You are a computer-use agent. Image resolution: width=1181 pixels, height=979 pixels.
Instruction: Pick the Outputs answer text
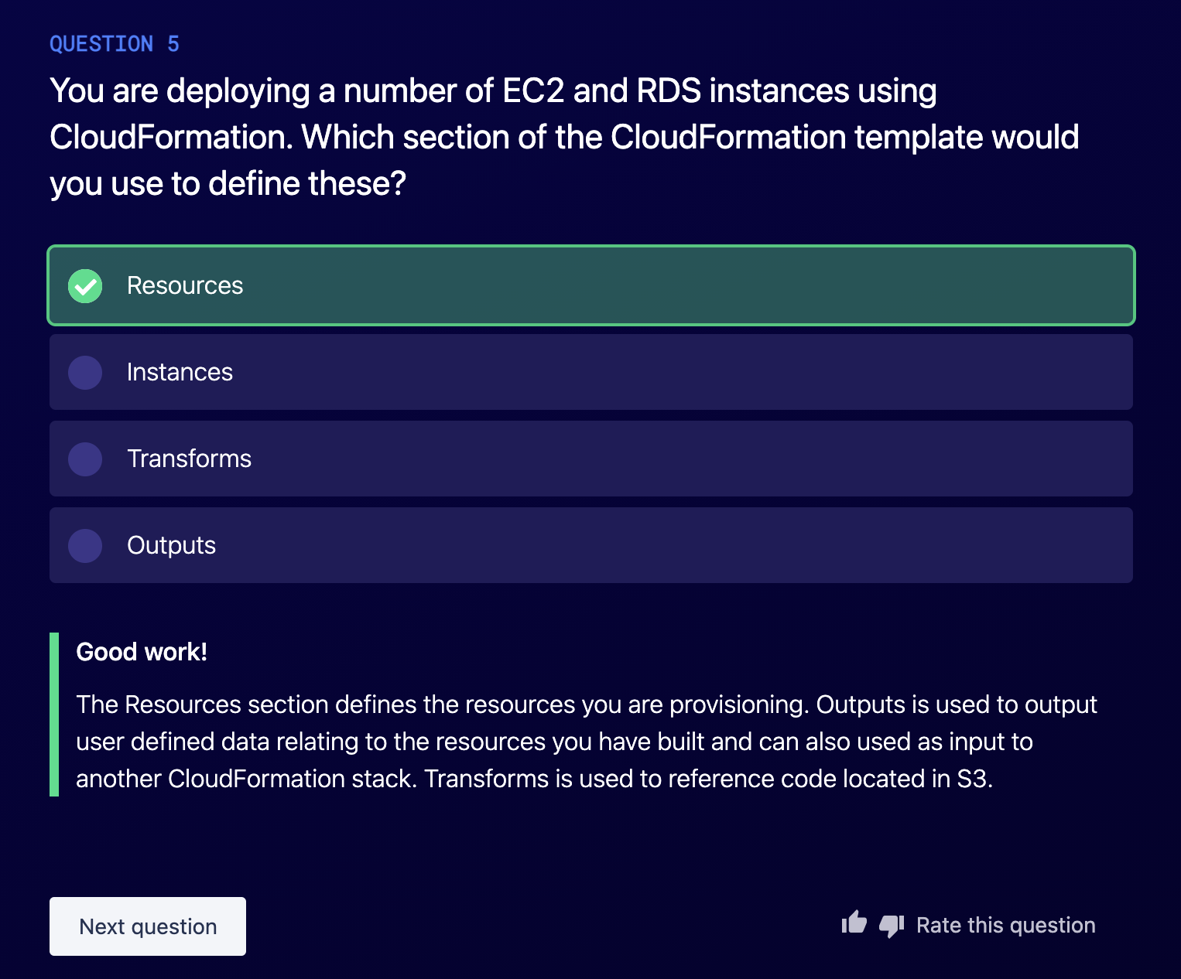tap(171, 545)
